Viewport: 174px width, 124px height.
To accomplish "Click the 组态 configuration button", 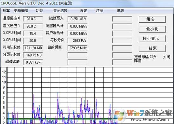I will 152,19.
